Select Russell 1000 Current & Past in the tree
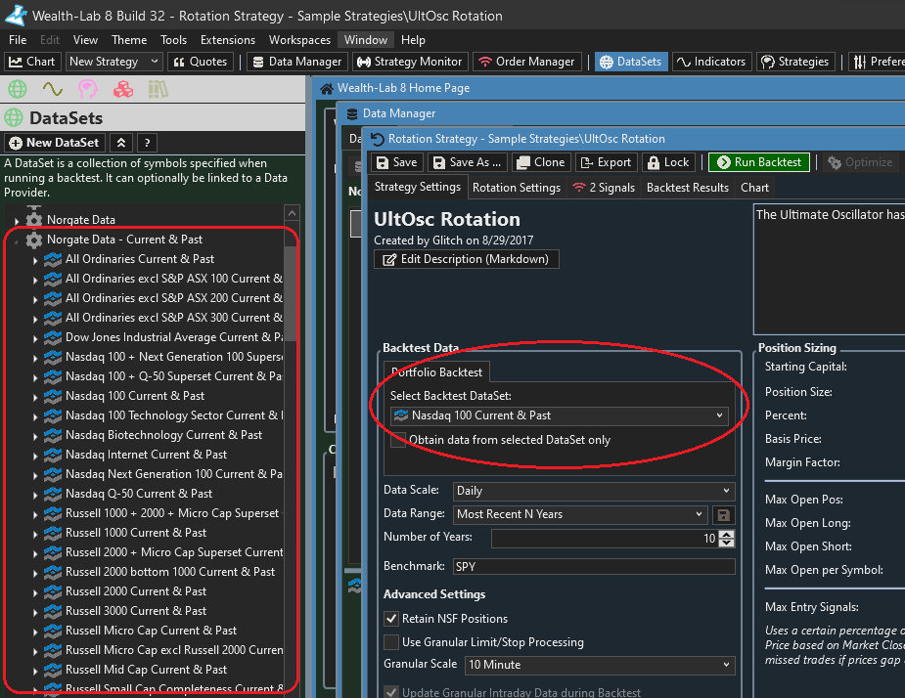The width and height of the screenshot is (905, 698). [x=136, y=533]
